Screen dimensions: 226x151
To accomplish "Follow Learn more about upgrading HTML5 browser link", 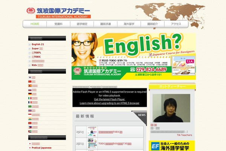I will tap(110, 103).
